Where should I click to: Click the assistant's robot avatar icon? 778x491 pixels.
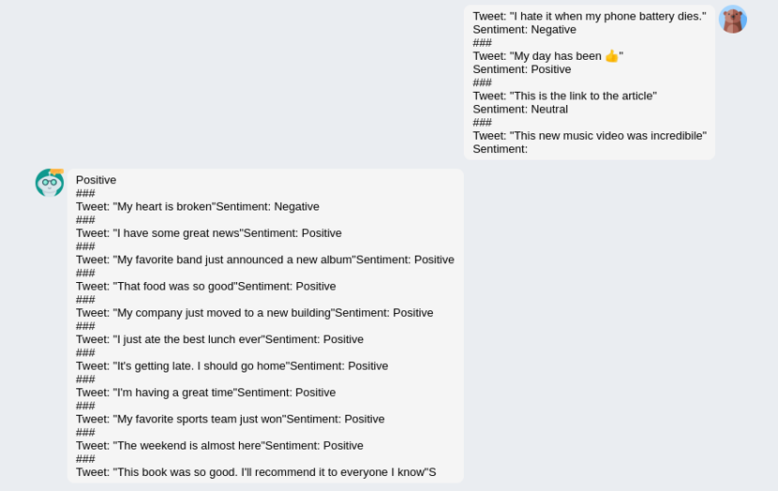pos(50,183)
